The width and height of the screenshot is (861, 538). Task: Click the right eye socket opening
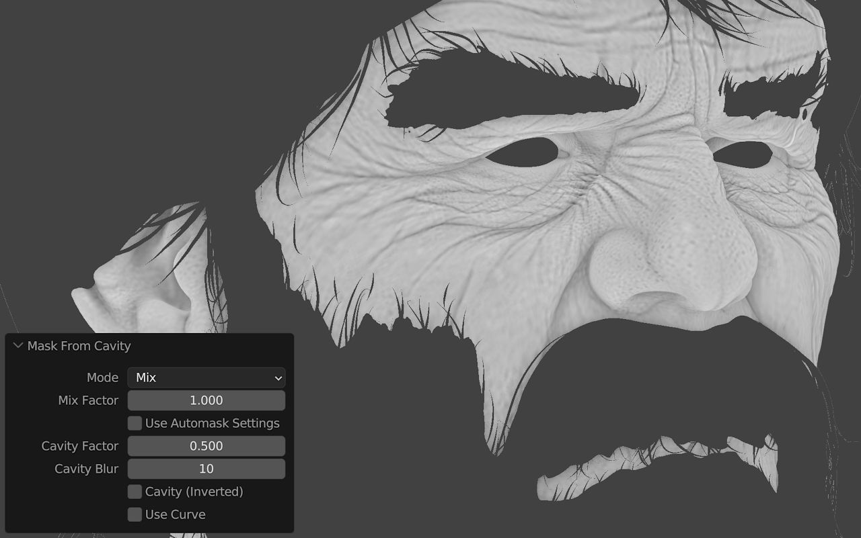(x=742, y=154)
